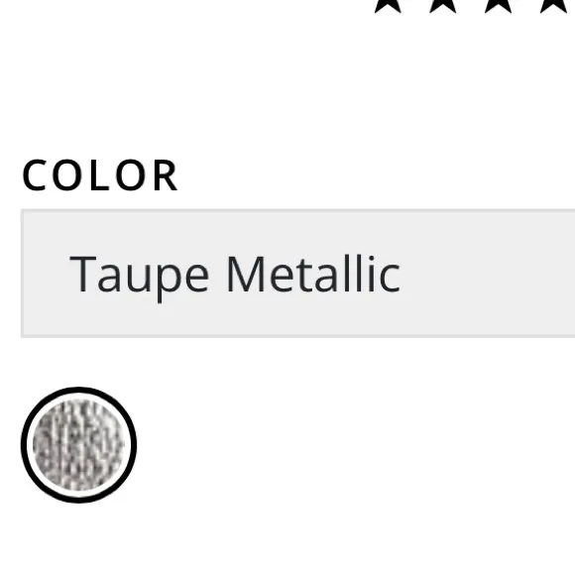This screenshot has height=575, width=575.
Task: Click the letter C of the COLOR label
Action: pos(34,175)
